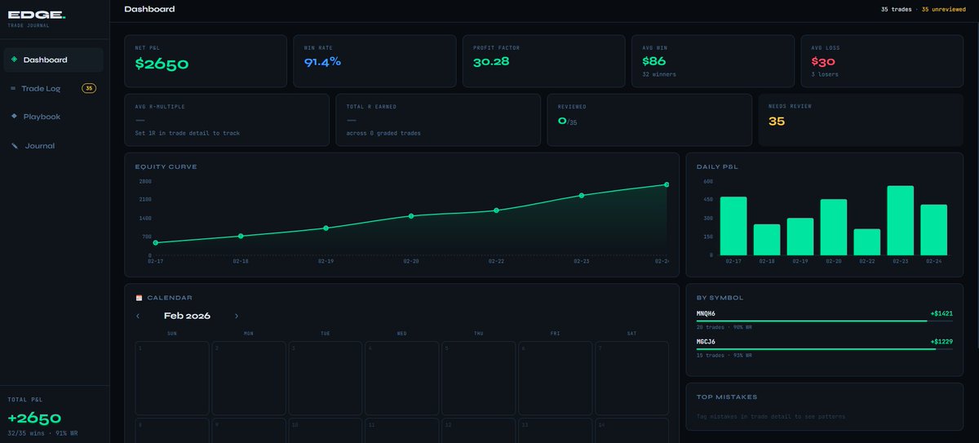Click the Net P&L card showing $2650
The width and height of the screenshot is (979, 443).
coord(206,60)
